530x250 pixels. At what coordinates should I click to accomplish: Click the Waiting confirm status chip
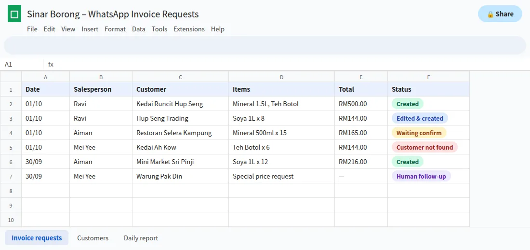coord(419,133)
